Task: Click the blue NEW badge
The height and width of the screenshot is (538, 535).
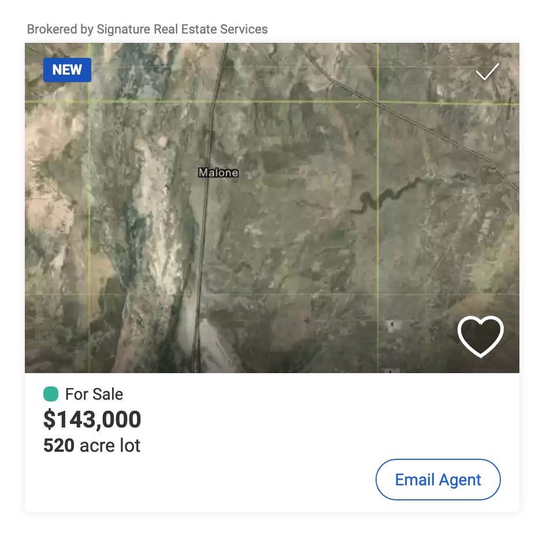Action: [67, 70]
